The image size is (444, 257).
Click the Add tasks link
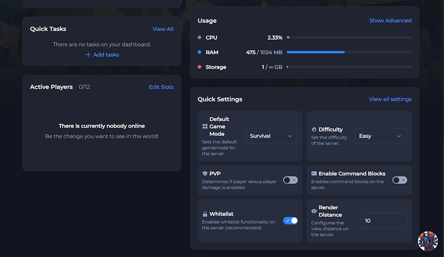pyautogui.click(x=106, y=54)
